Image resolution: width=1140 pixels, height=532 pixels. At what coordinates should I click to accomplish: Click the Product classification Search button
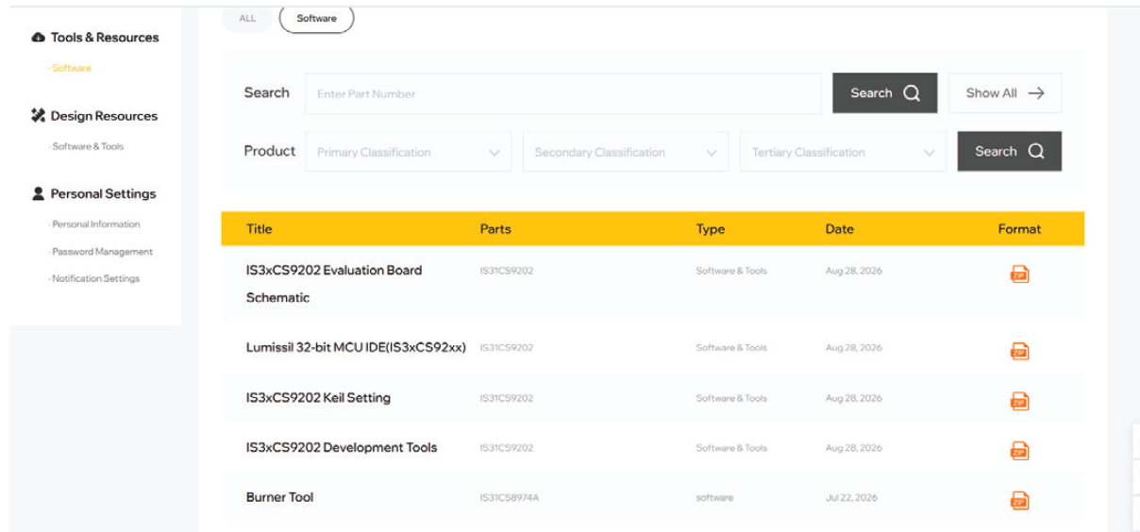[1010, 151]
